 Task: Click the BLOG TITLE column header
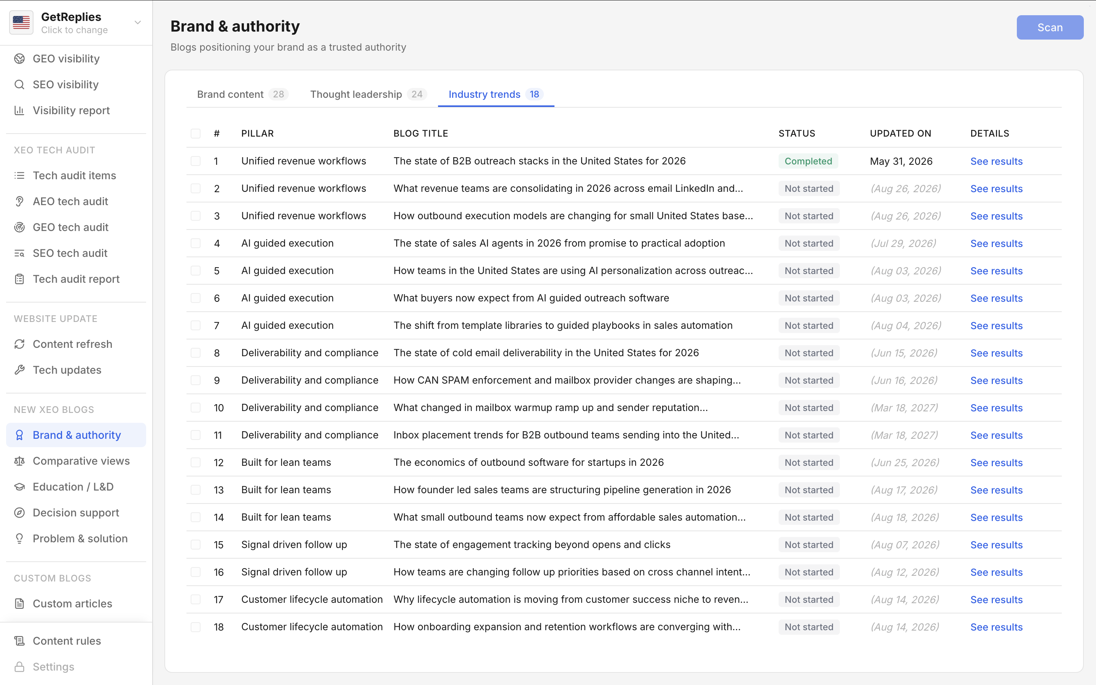pyautogui.click(x=421, y=134)
